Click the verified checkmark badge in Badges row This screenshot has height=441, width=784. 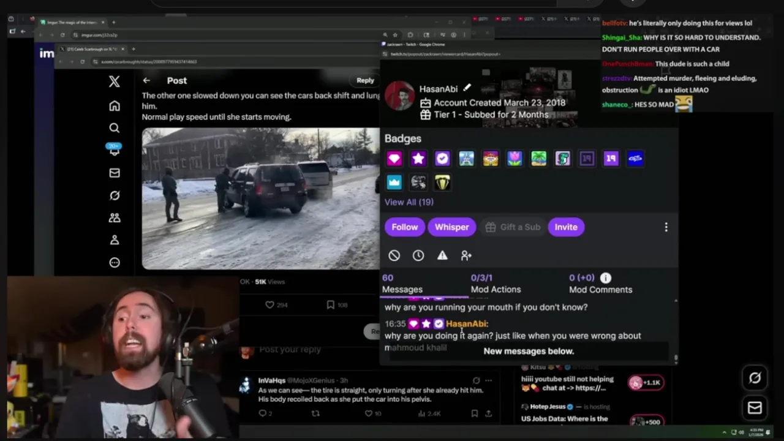point(442,159)
